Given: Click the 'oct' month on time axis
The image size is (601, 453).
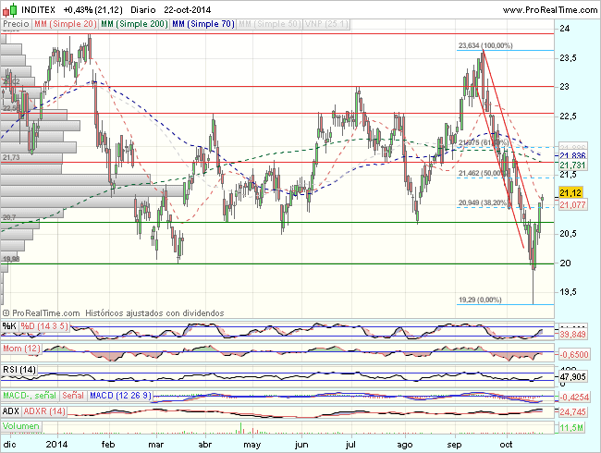Looking at the screenshot, I should click(x=506, y=444).
